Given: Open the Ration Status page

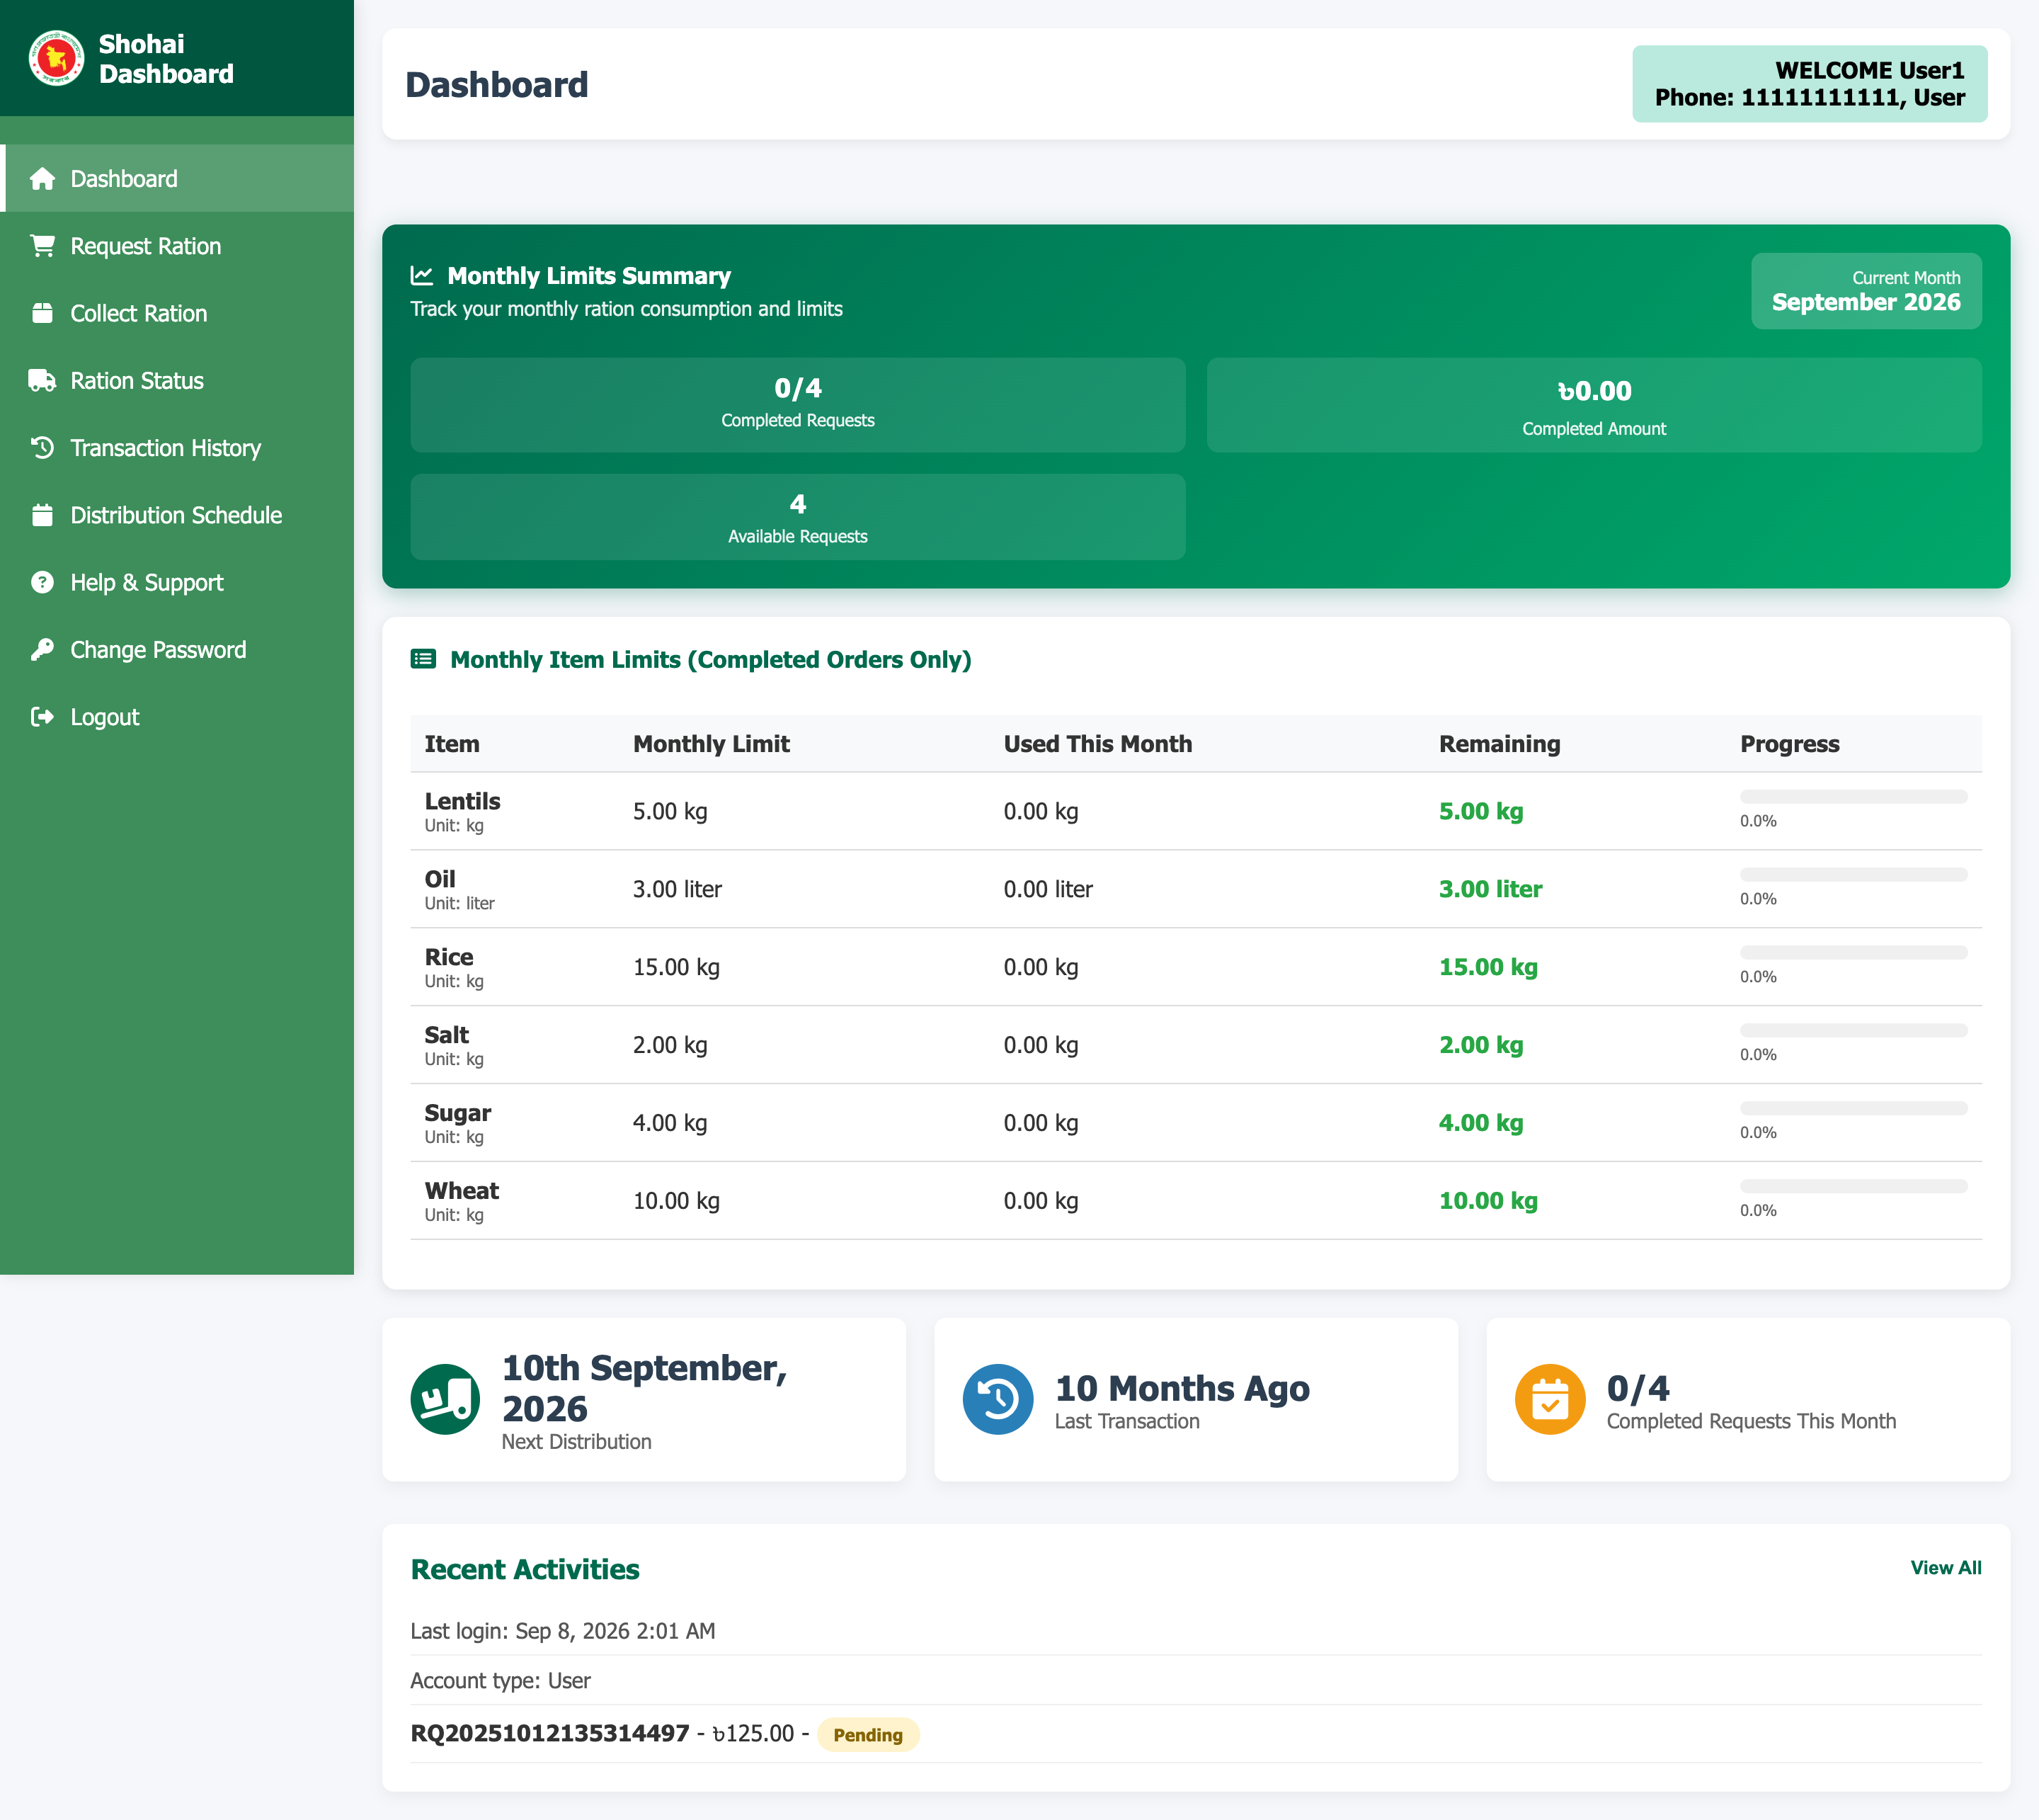Looking at the screenshot, I should pos(177,381).
